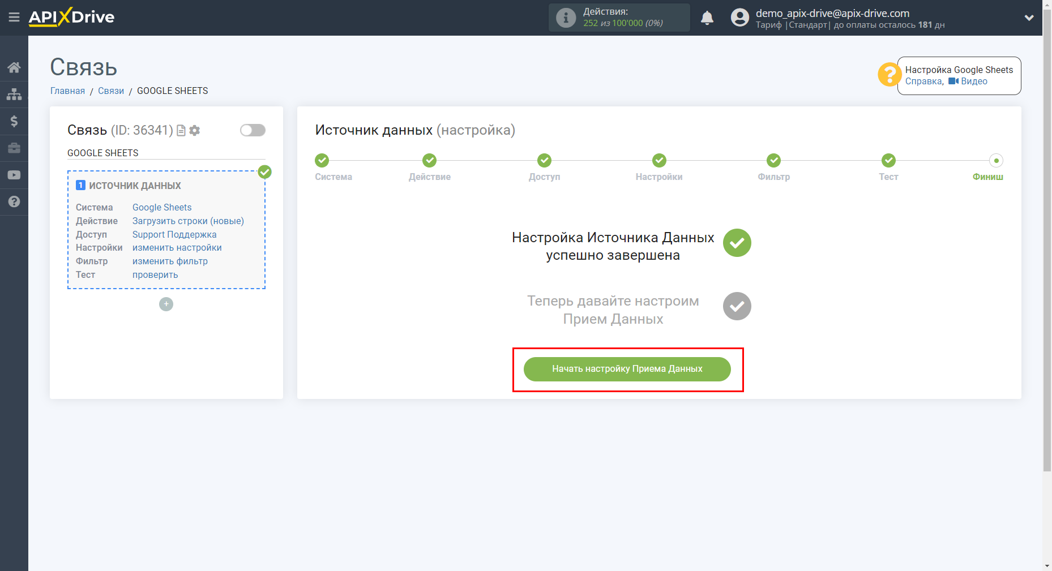Click green check beside success message
This screenshot has height=571, width=1052.
click(x=737, y=243)
